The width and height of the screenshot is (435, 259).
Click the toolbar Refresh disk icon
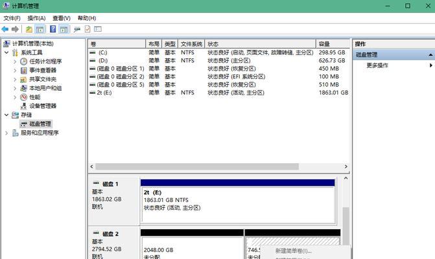(77, 29)
